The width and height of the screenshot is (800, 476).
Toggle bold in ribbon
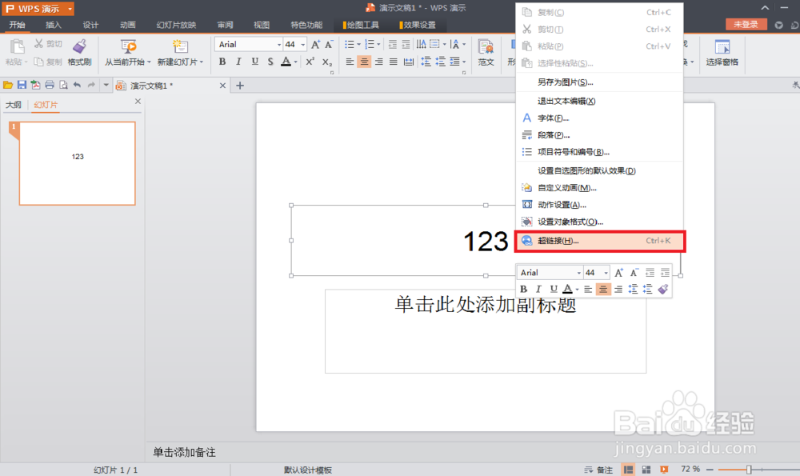point(222,62)
